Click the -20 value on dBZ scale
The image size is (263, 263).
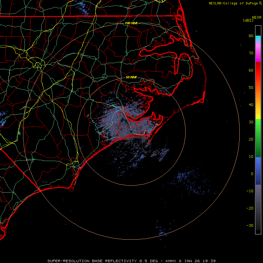pos(250,208)
